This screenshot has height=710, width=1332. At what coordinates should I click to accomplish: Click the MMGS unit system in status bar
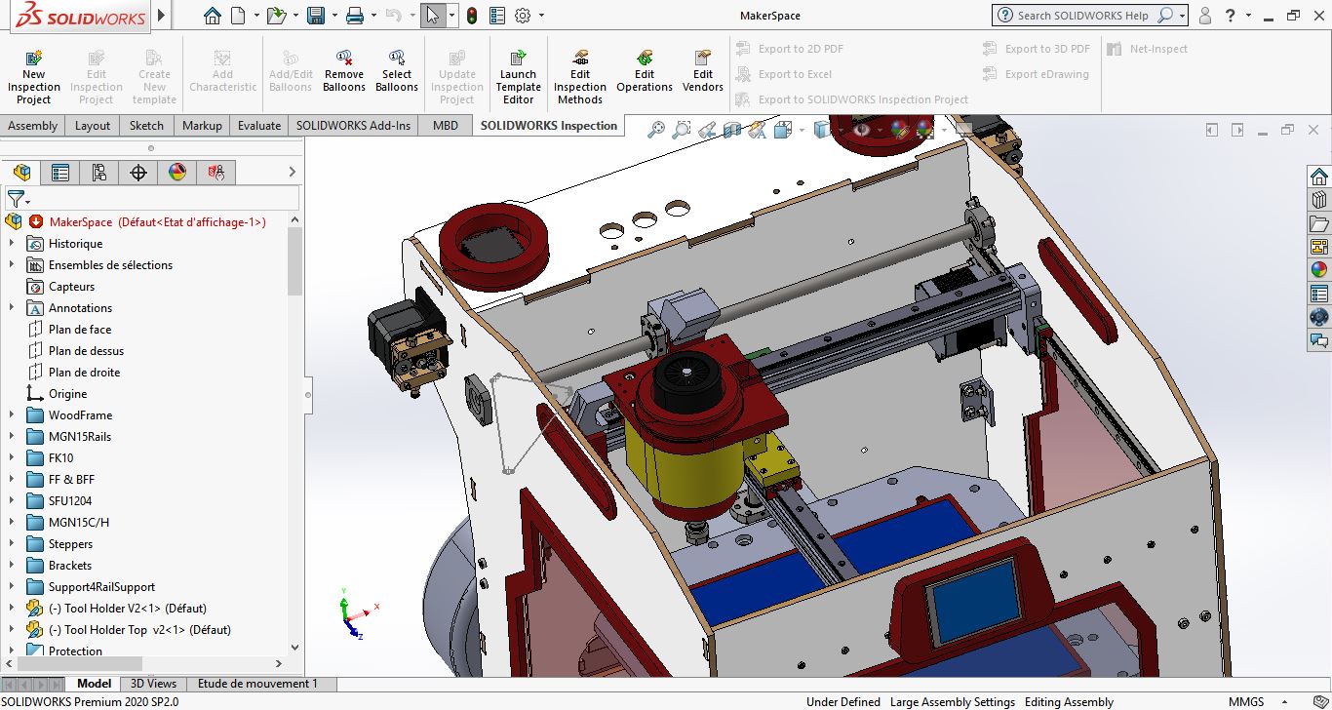pyautogui.click(x=1246, y=701)
